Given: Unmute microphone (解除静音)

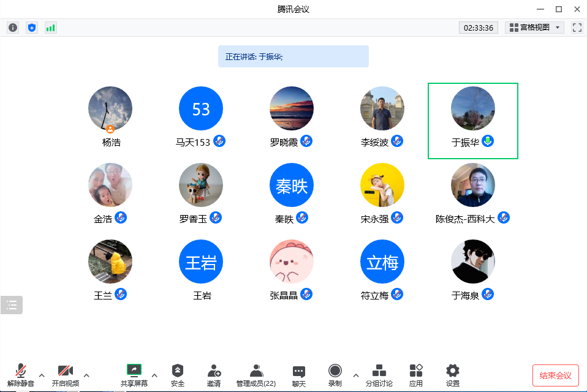Looking at the screenshot, I should [21, 375].
